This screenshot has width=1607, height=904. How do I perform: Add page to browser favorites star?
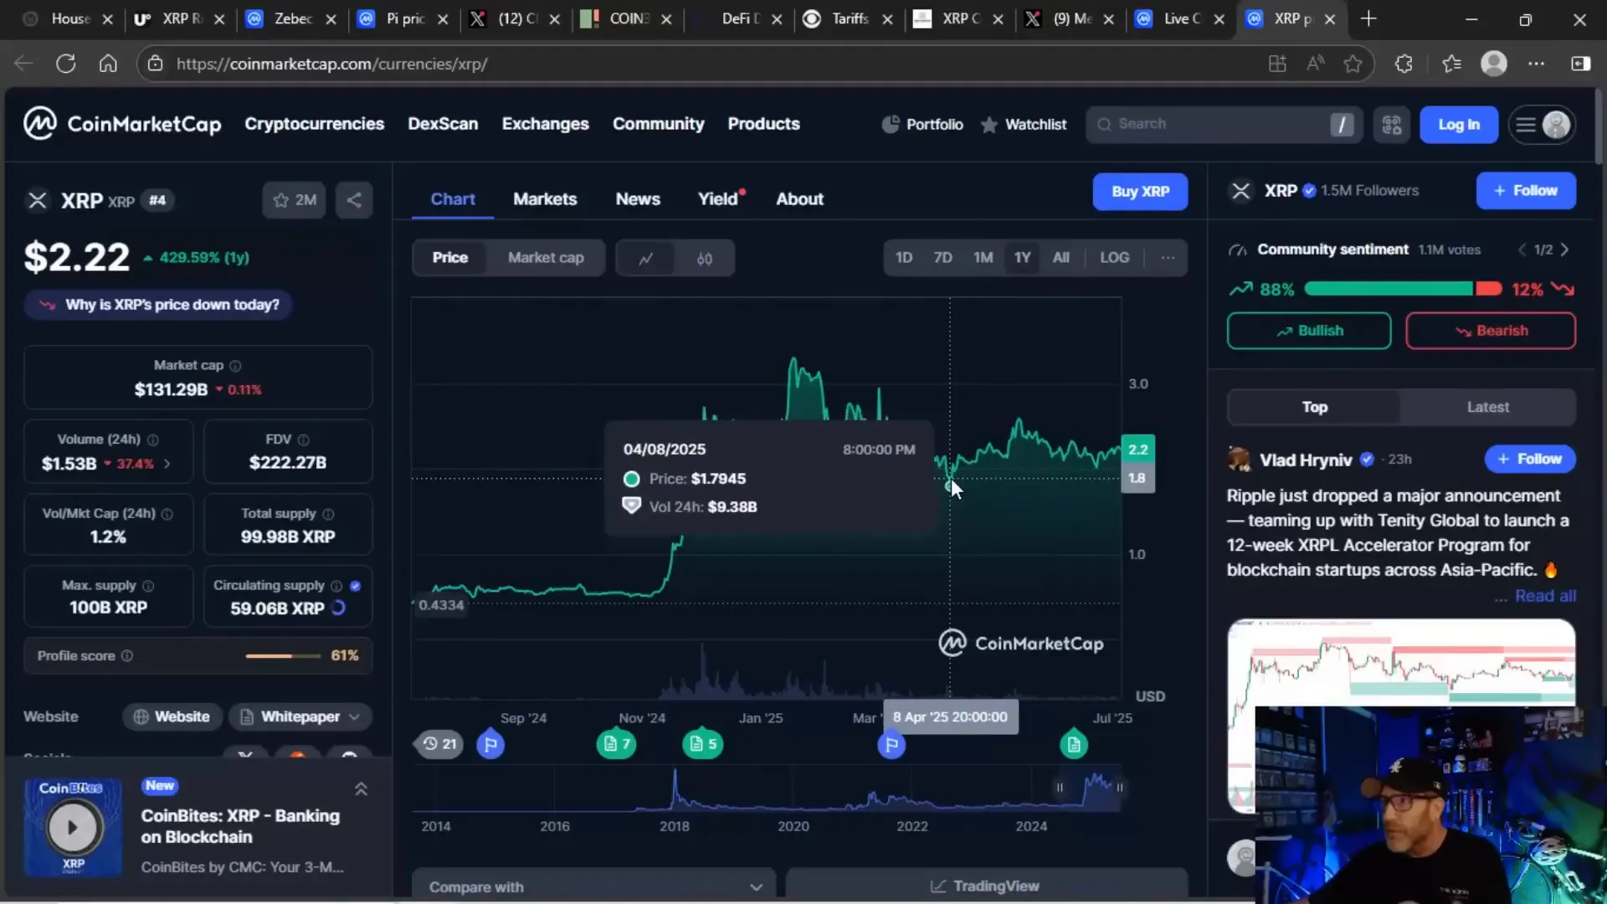tap(1353, 64)
